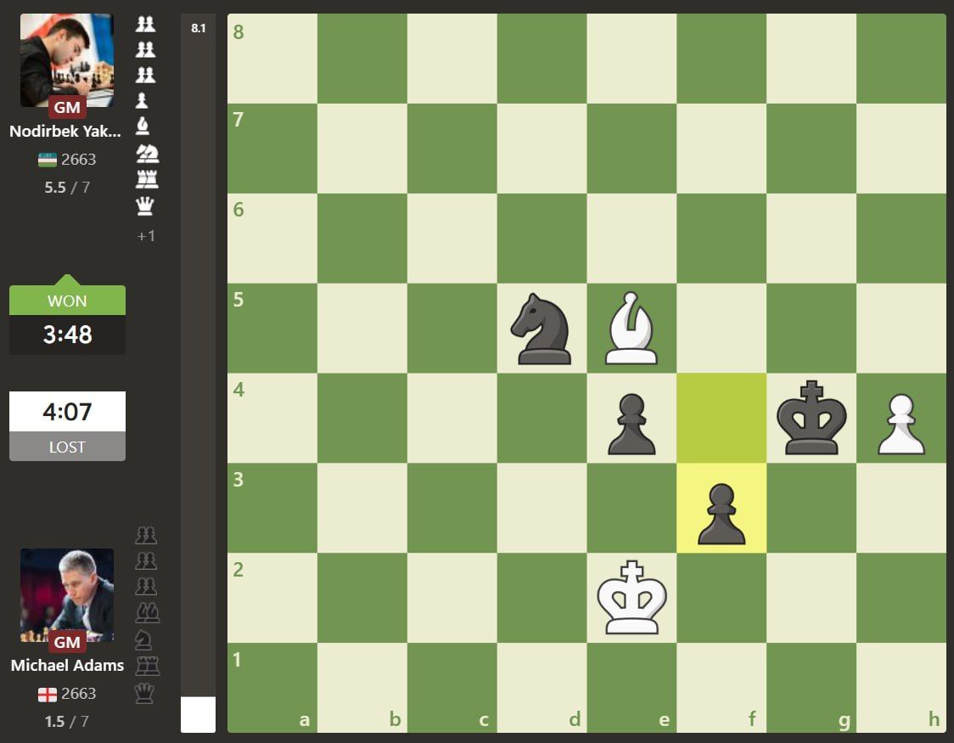Click the single captured white pawn icon
Screen dimensions: 954x743
(x=142, y=100)
